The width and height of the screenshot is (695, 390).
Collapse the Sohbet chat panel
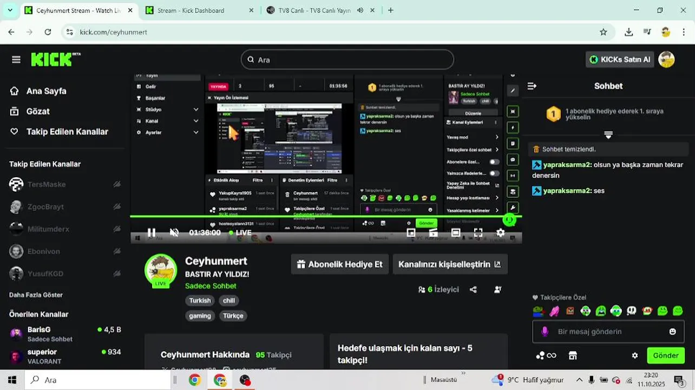[532, 86]
